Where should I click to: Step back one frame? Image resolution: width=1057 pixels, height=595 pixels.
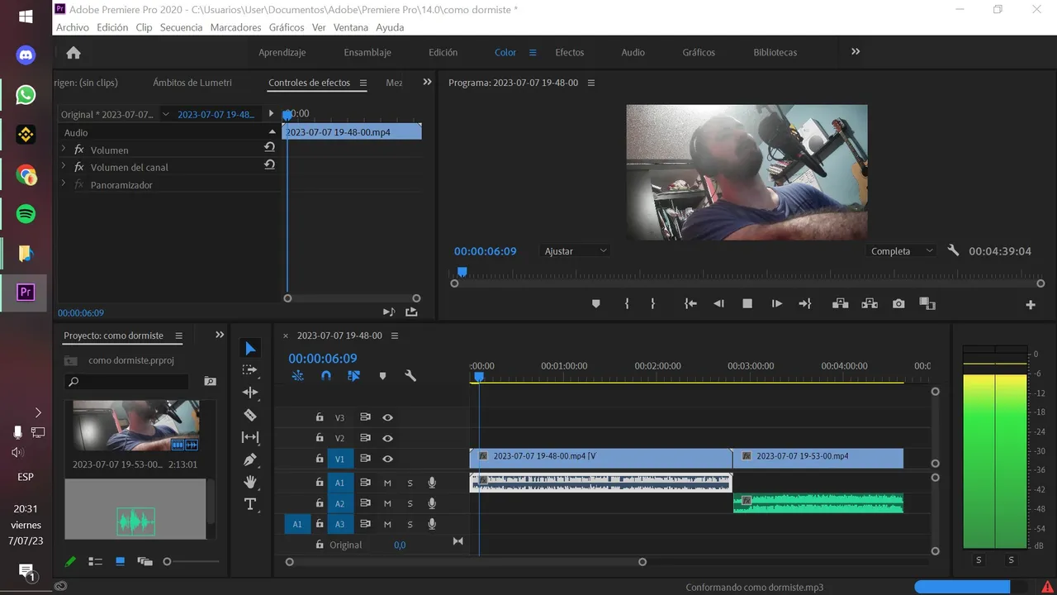coord(718,304)
